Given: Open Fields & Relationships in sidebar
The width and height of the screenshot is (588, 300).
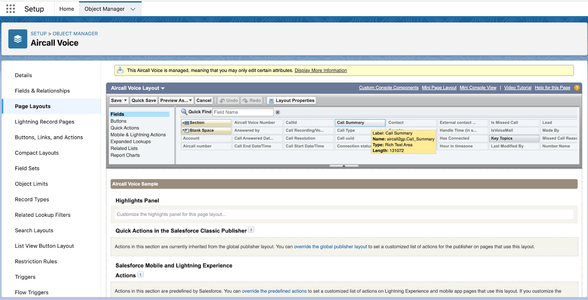Looking at the screenshot, I should (42, 91).
